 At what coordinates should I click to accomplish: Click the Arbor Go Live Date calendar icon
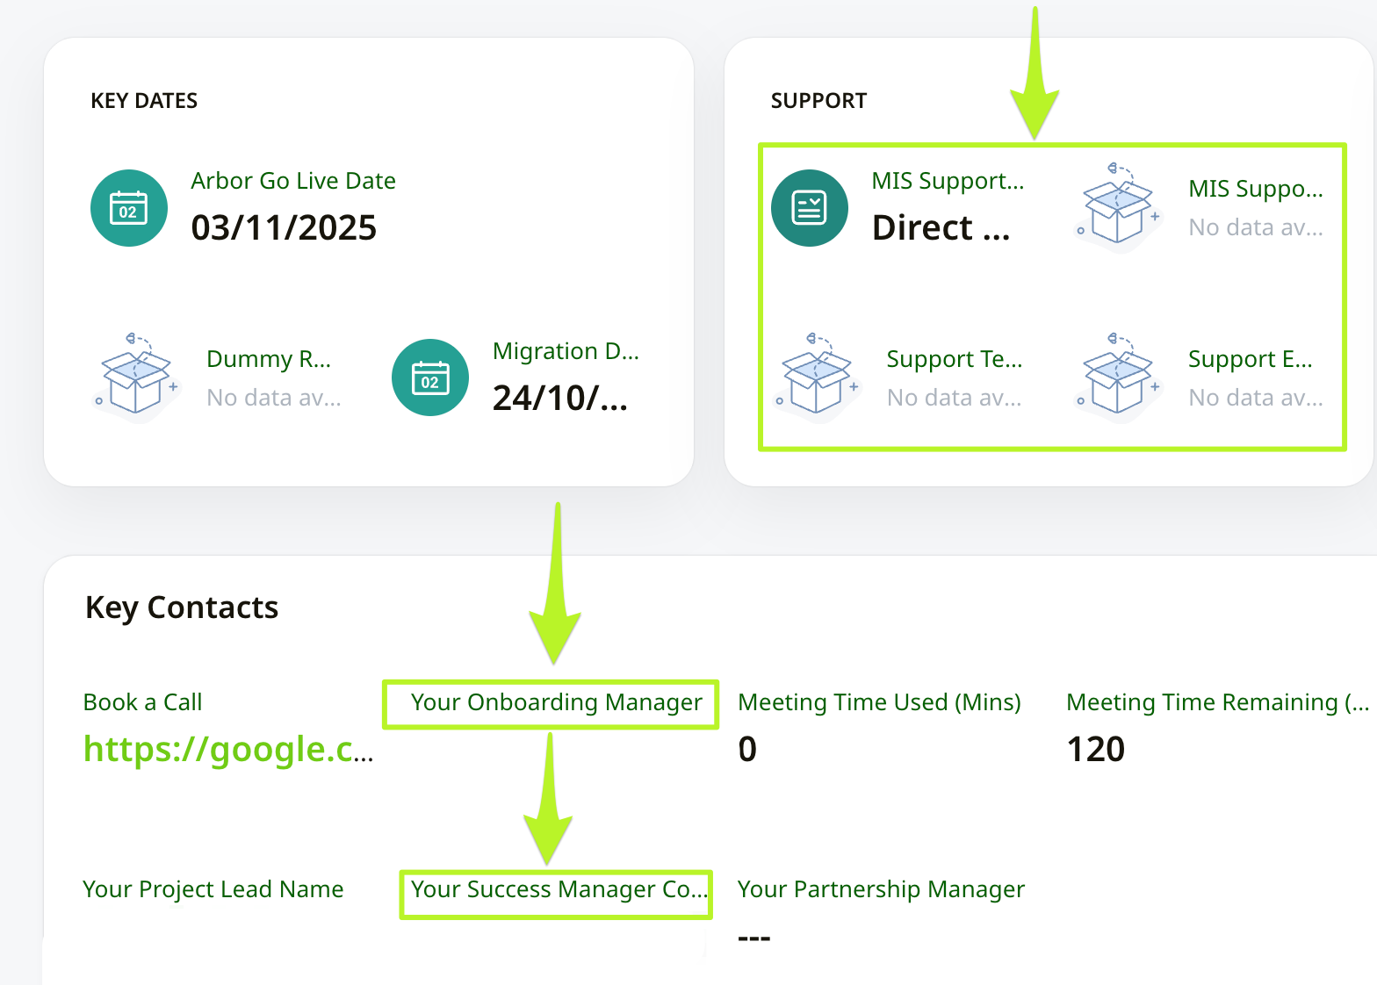pyautogui.click(x=129, y=208)
